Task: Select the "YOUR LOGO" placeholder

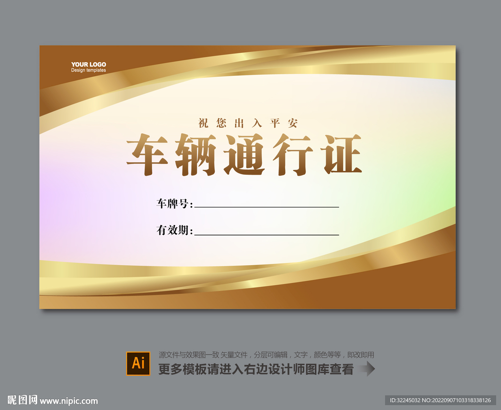Action: (89, 64)
